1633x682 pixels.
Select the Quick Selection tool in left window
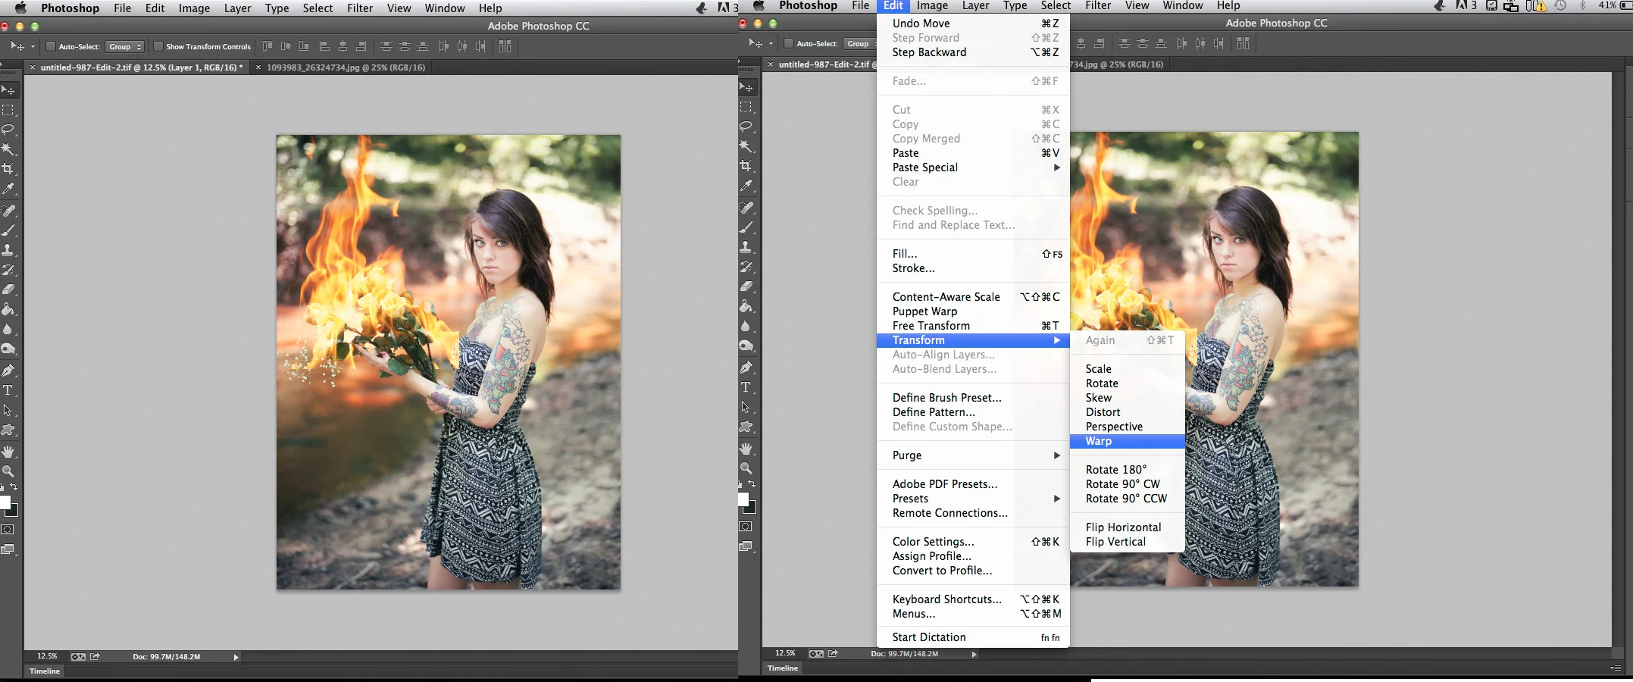coord(8,149)
